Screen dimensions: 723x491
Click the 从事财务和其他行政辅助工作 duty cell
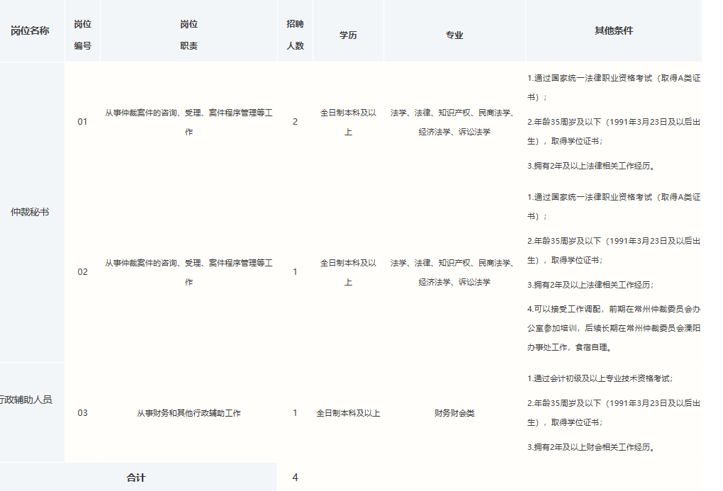coord(189,413)
